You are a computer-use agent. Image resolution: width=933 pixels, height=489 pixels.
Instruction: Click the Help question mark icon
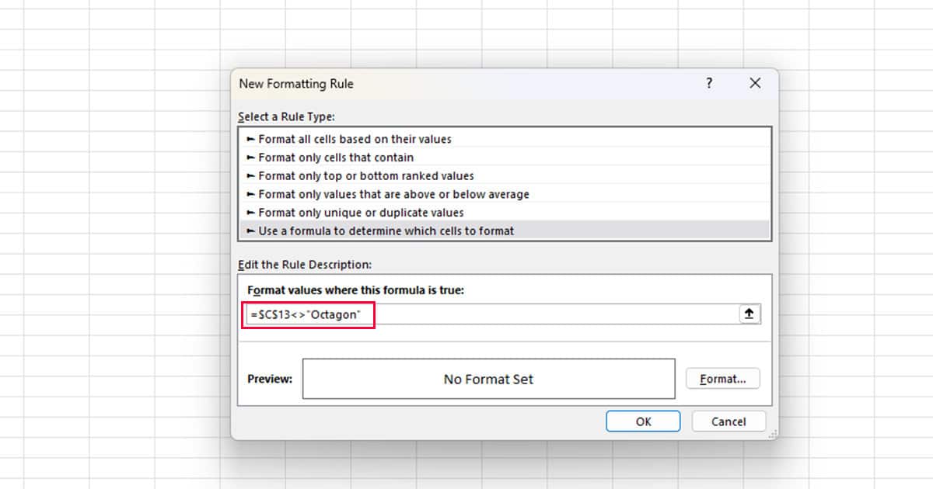(708, 84)
